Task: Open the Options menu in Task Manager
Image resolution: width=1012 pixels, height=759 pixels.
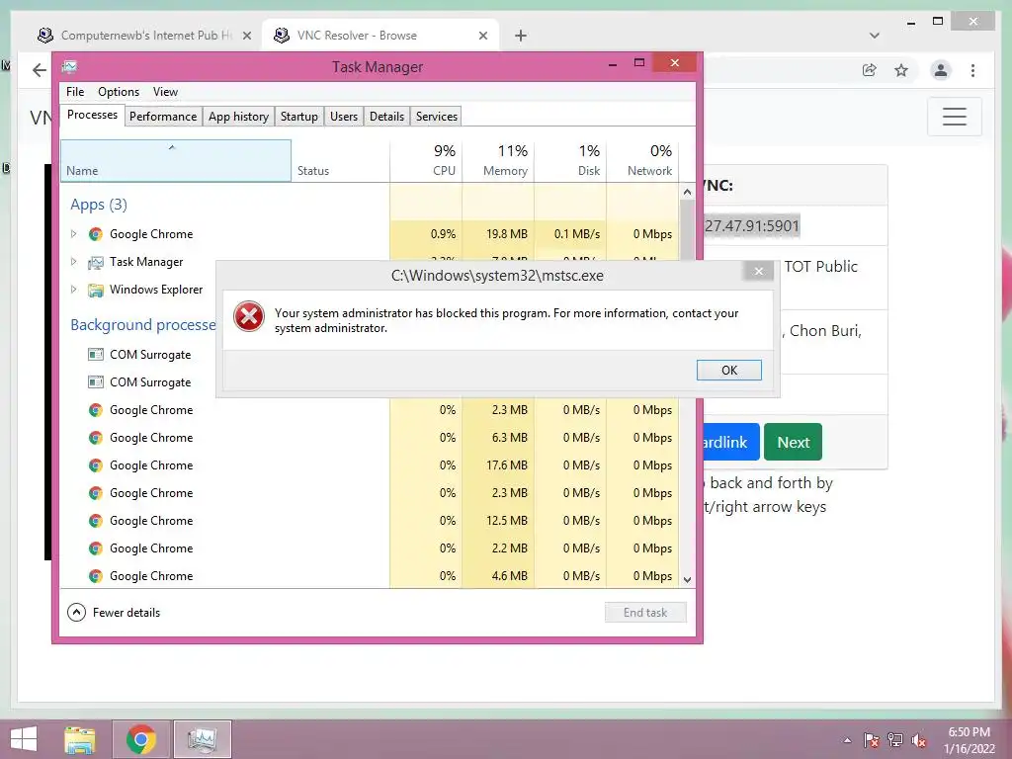Action: 119,92
